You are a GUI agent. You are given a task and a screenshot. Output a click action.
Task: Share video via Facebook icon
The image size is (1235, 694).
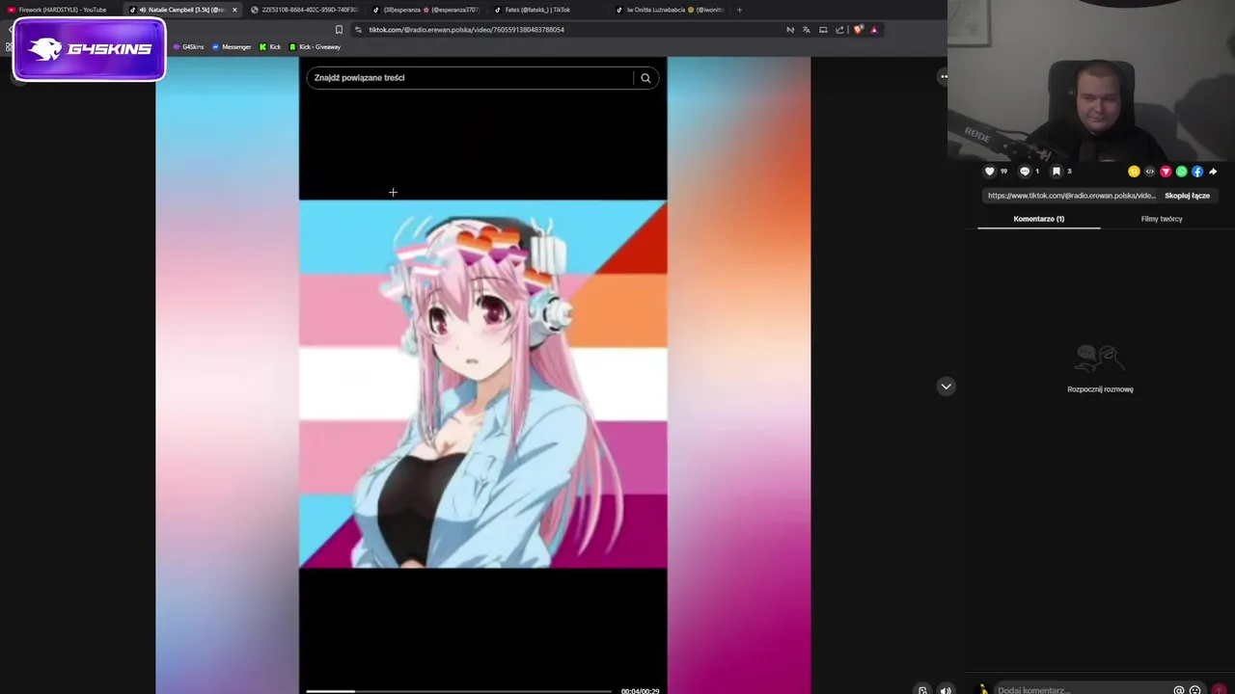[1197, 172]
